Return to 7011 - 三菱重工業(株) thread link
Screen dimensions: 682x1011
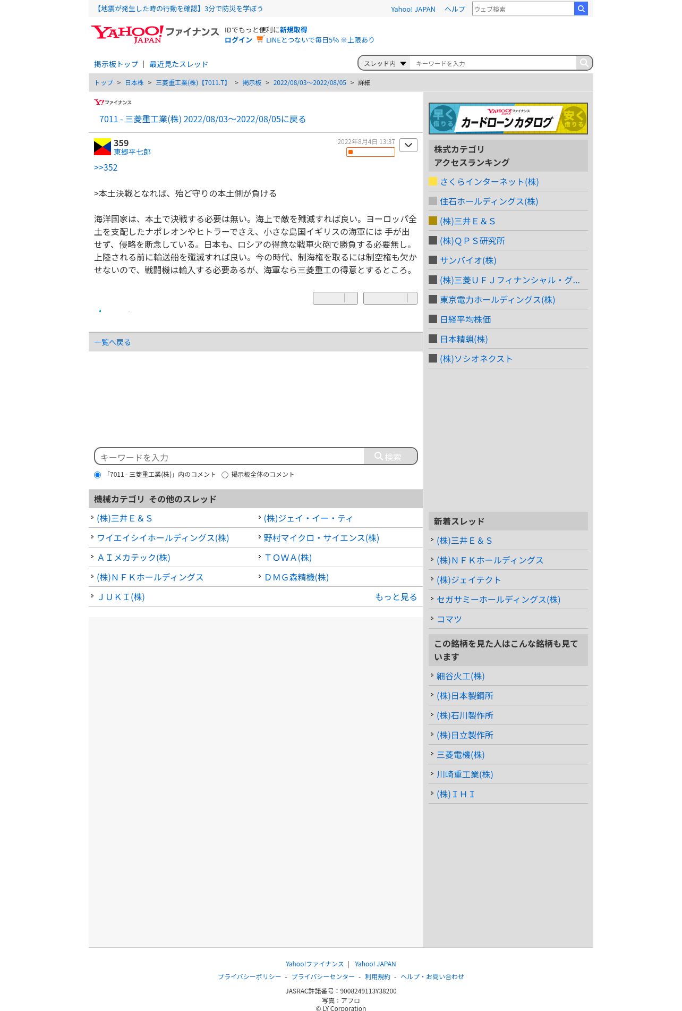point(202,119)
